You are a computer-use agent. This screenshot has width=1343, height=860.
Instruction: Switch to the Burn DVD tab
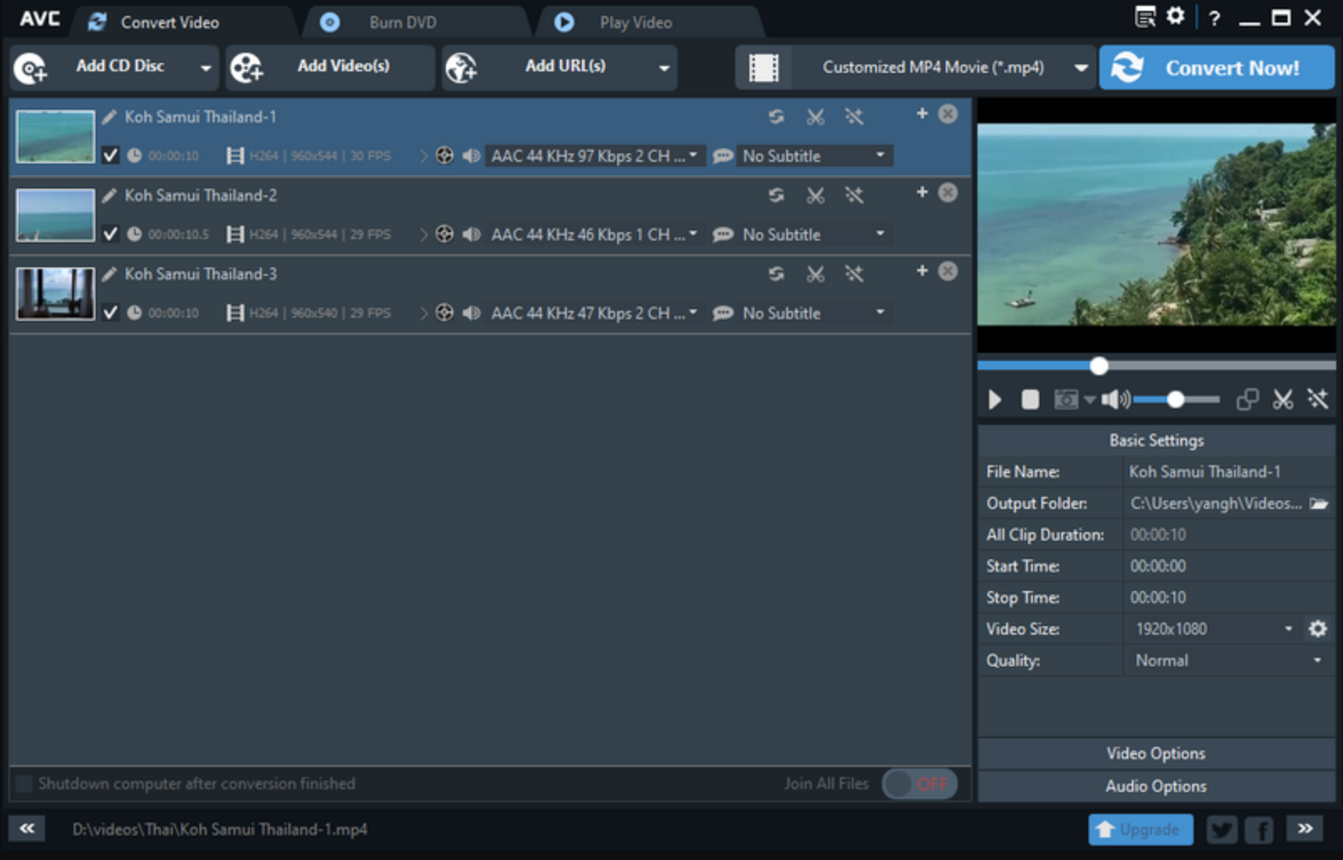pos(402,22)
